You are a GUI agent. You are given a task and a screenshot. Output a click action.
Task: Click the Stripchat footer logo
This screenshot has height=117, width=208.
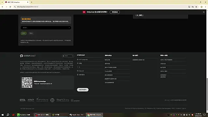(x=28, y=56)
